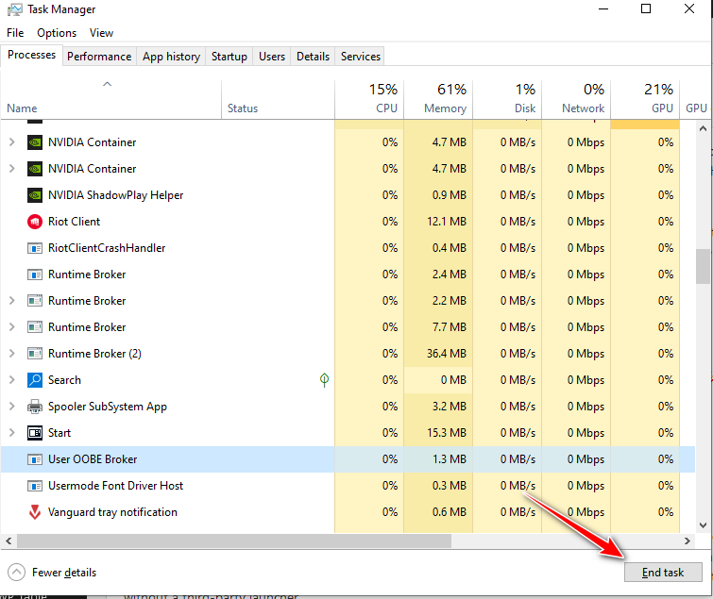Viewport: 713px width, 599px height.
Task: Click the User OOBE Broker icon
Action: coord(35,459)
